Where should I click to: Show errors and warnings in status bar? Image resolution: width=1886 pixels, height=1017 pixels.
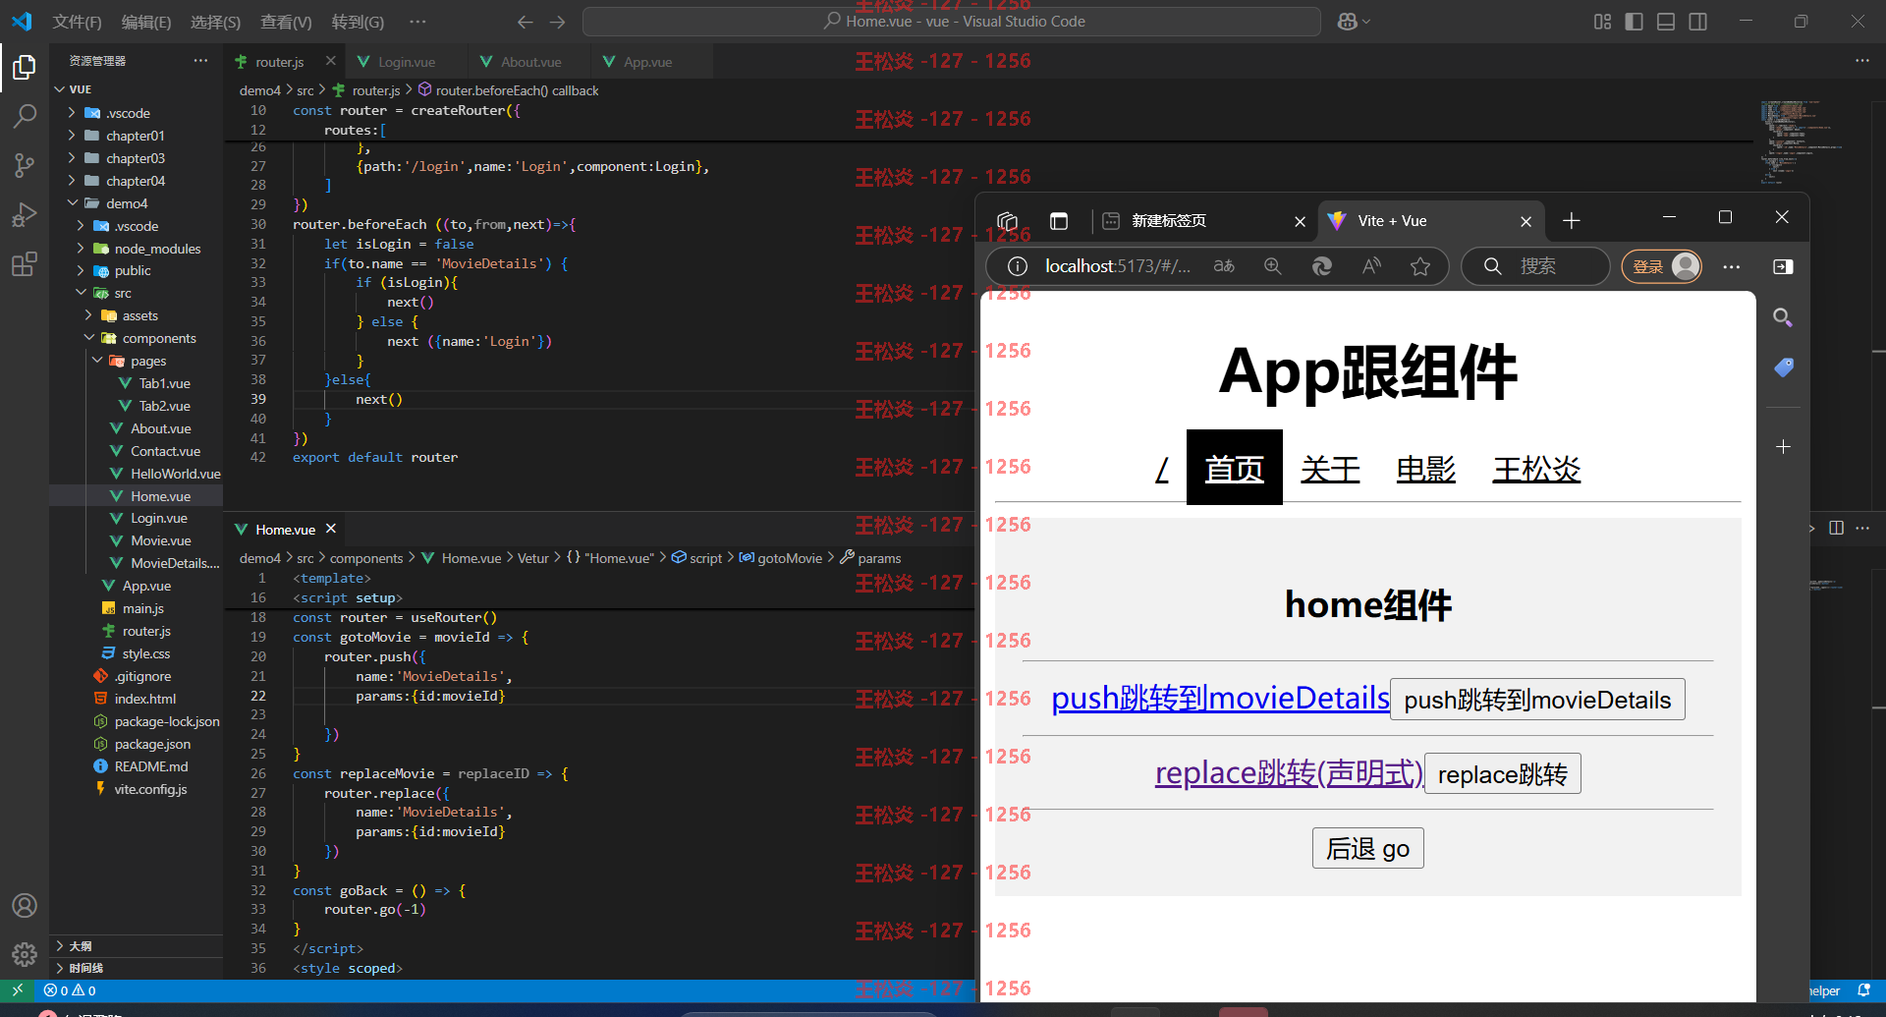[x=70, y=990]
